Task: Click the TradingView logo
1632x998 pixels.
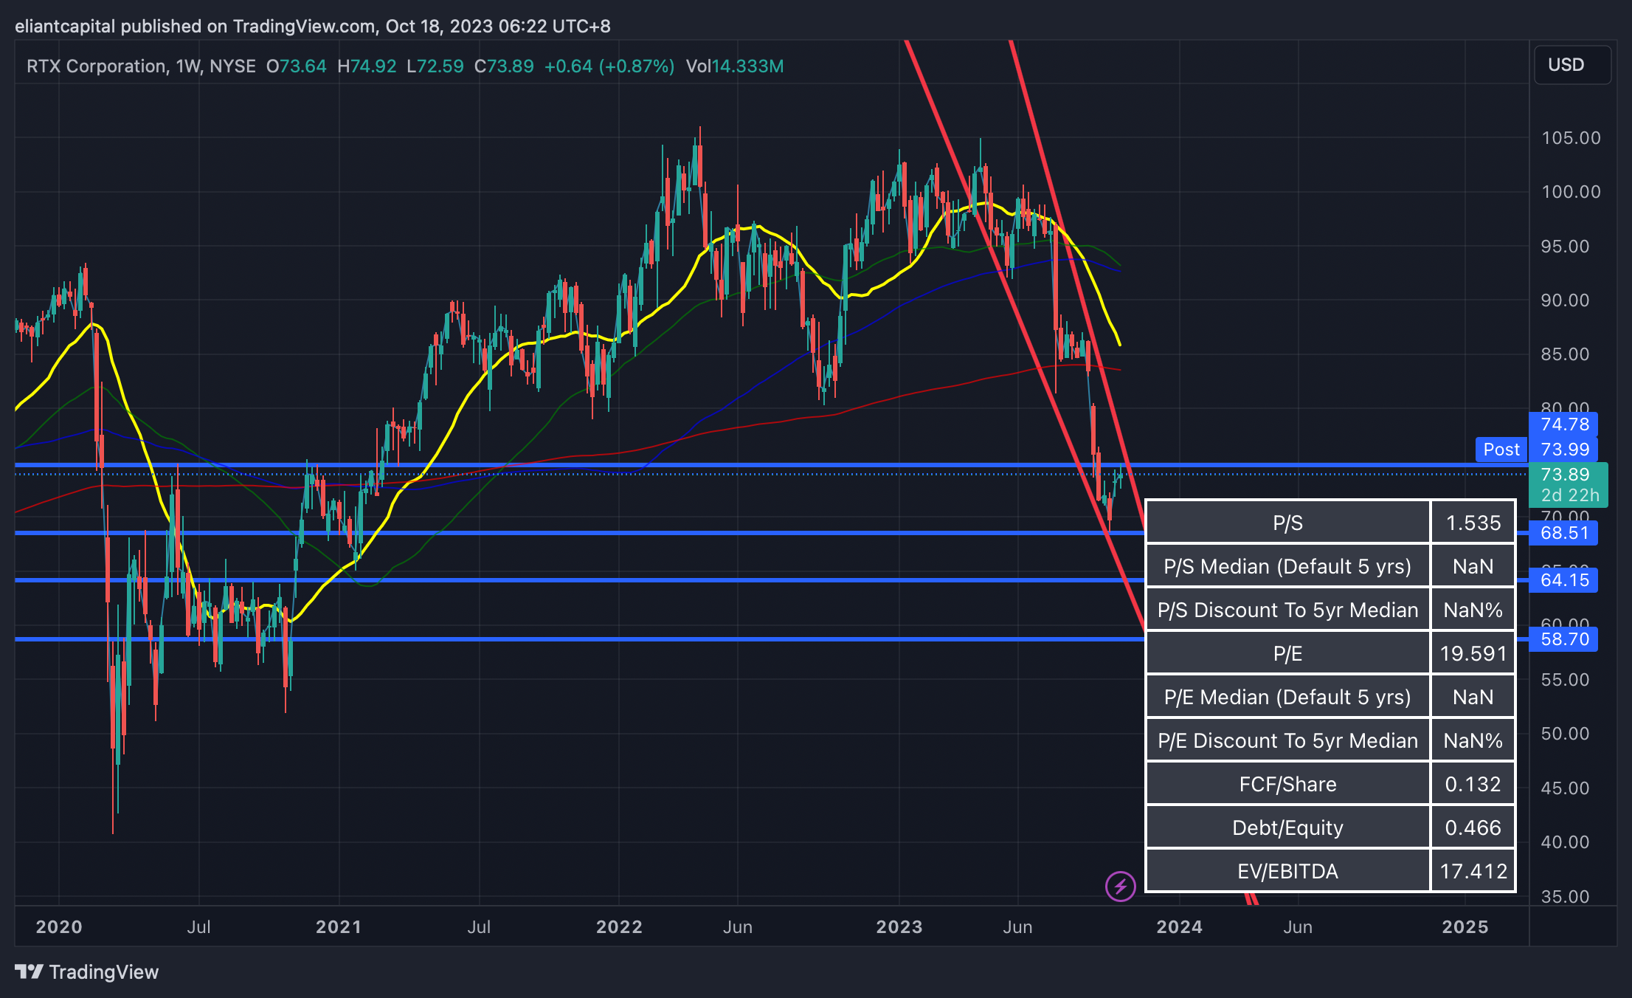Action: (x=87, y=971)
